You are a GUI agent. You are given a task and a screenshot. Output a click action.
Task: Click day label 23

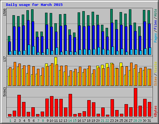pyautogui.click(x=112, y=121)
